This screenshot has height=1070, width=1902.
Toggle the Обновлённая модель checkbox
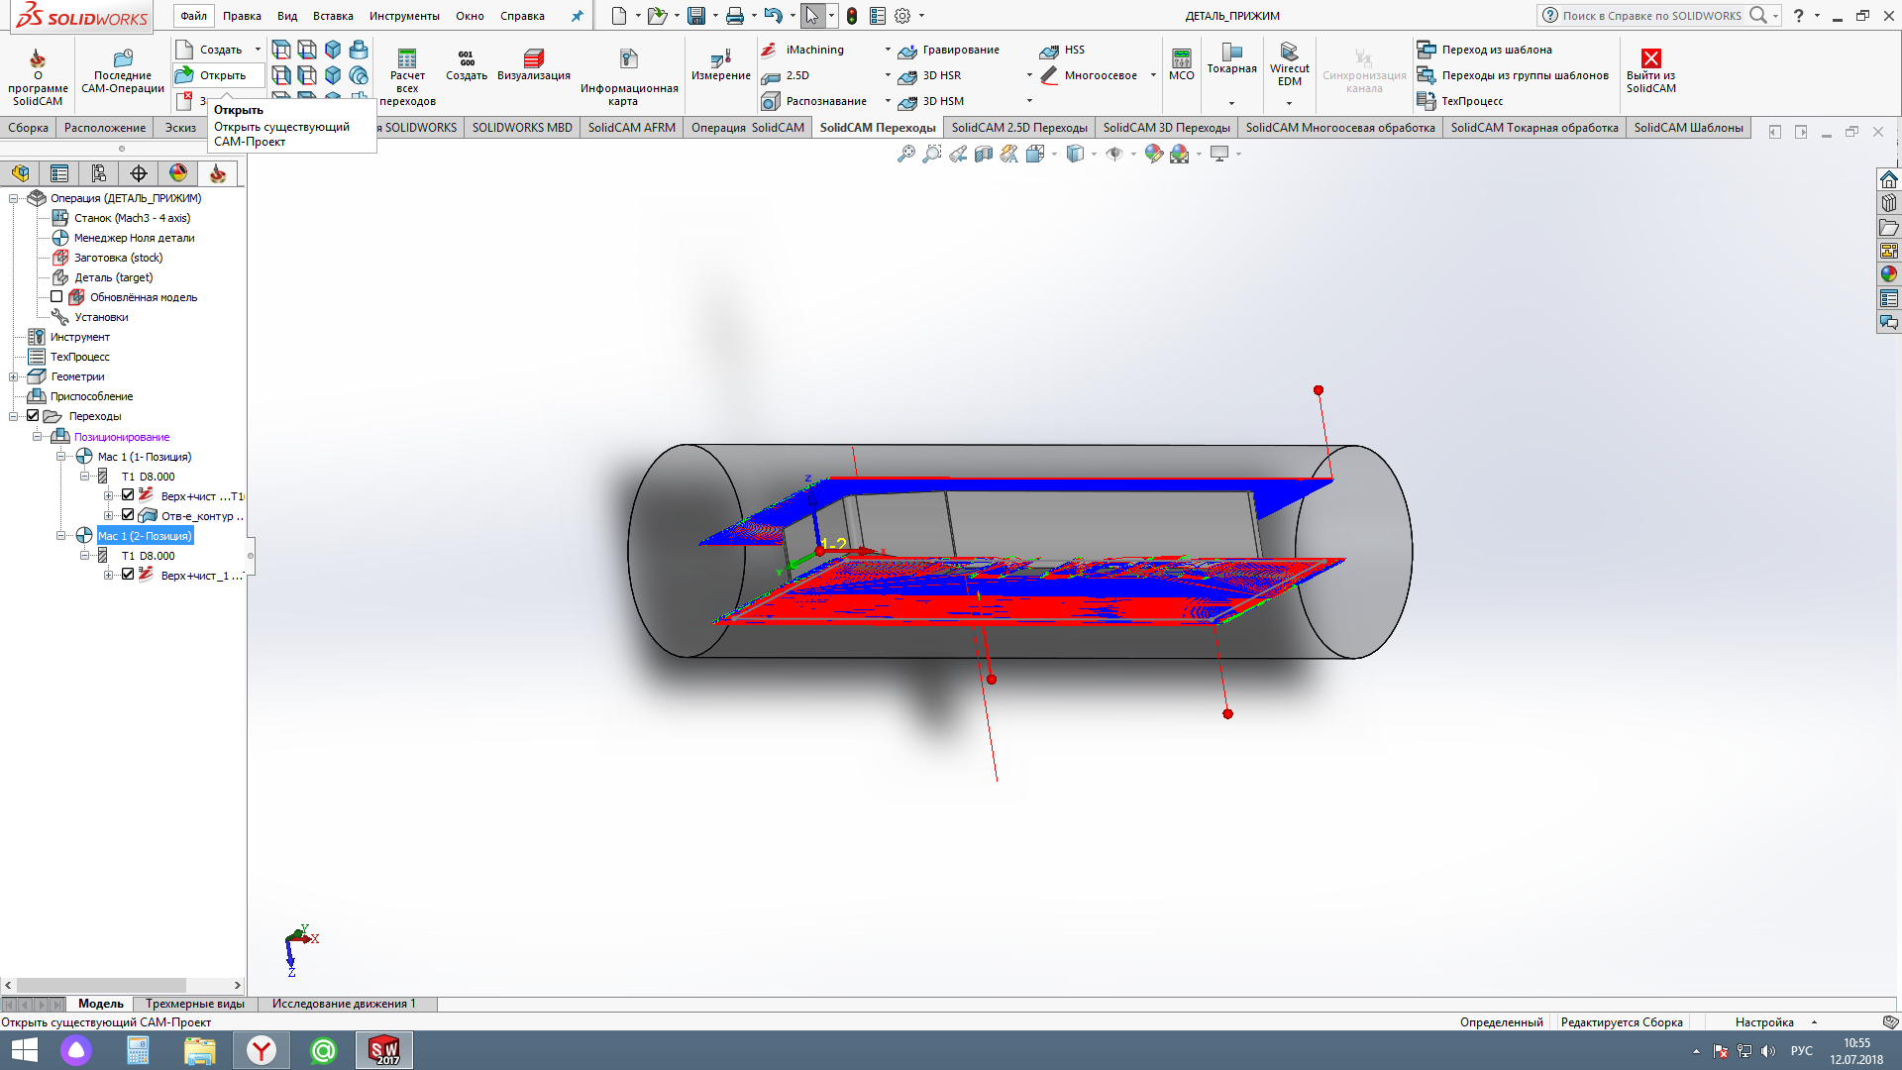tap(56, 297)
